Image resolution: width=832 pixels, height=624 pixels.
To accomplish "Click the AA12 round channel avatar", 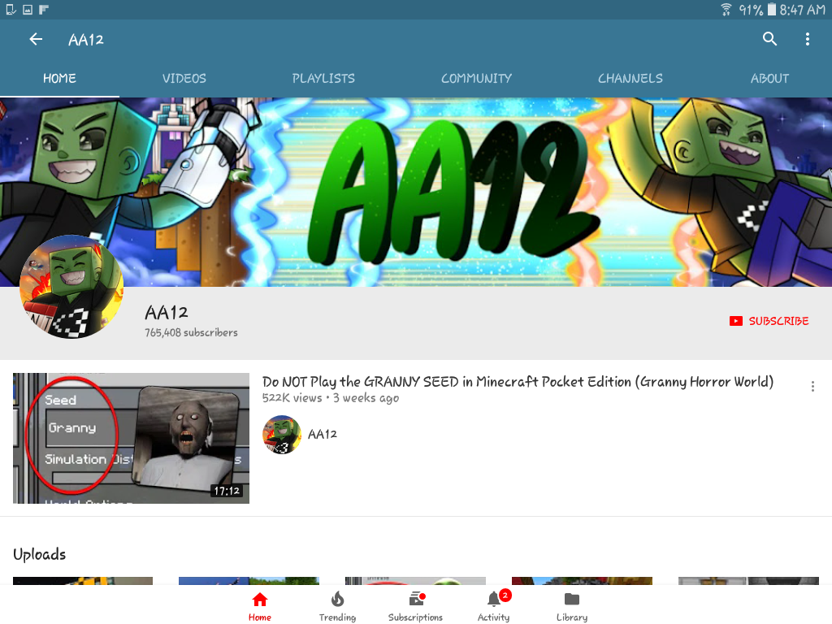I will click(71, 287).
